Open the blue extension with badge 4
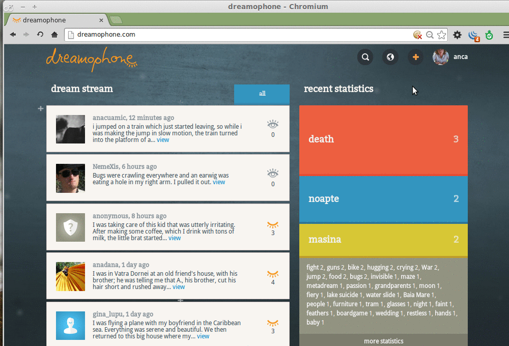Screen dimensions: 509x346 click(474, 36)
